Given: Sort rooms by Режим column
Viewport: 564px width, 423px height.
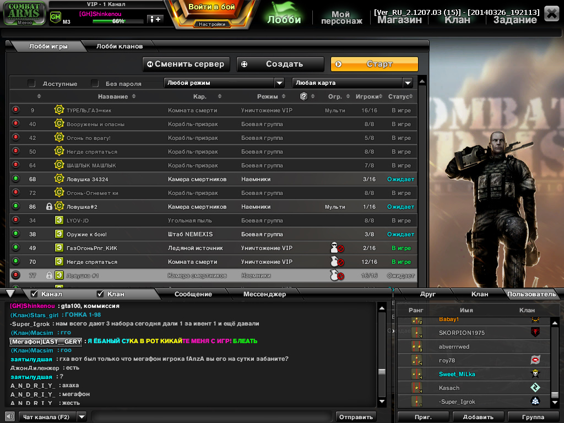Looking at the screenshot, I should (x=271, y=96).
